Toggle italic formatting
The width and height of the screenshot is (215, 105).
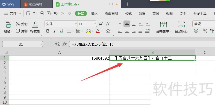pos(55,31)
